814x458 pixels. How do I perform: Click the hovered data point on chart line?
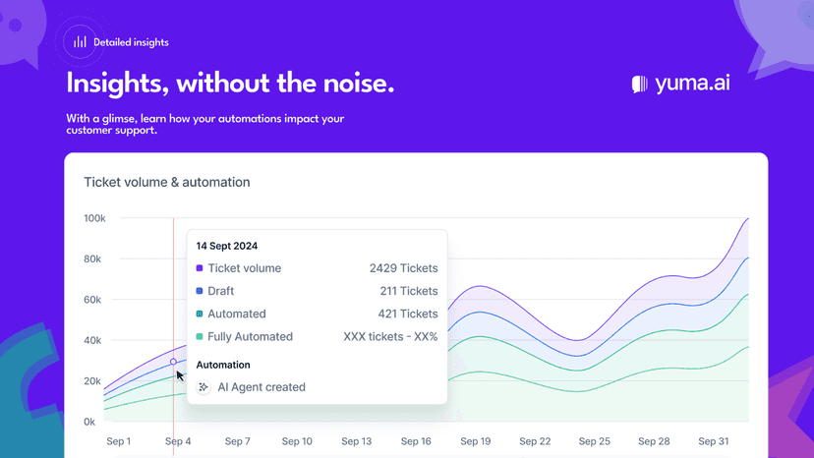pos(173,362)
